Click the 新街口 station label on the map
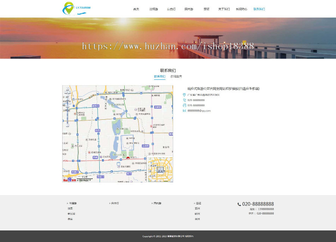This screenshot has height=242, width=336. (x=96, y=106)
